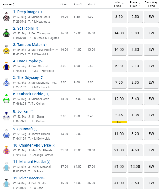Choose Each Way bet for Scallopini

pos(151,33)
